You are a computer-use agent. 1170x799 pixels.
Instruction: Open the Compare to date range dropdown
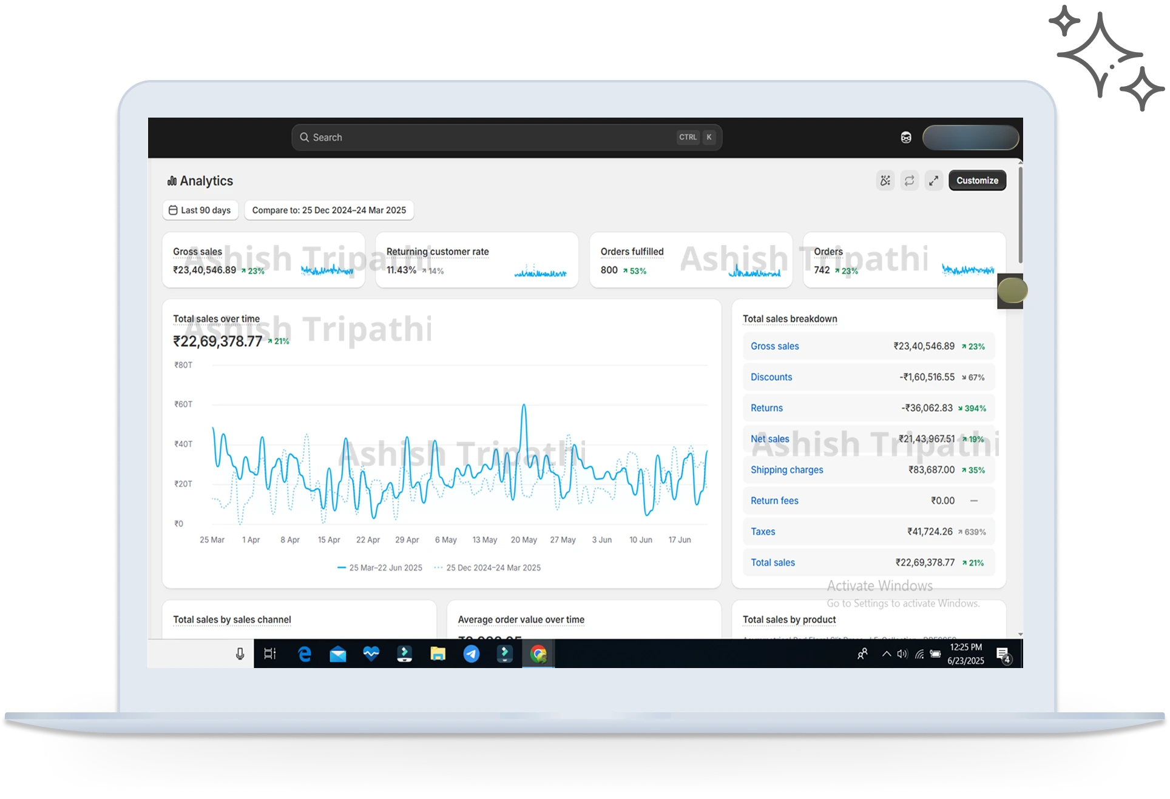click(329, 210)
